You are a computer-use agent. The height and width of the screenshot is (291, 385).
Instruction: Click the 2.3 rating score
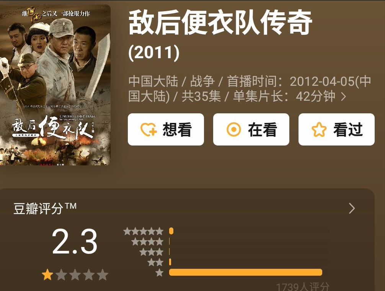click(75, 241)
